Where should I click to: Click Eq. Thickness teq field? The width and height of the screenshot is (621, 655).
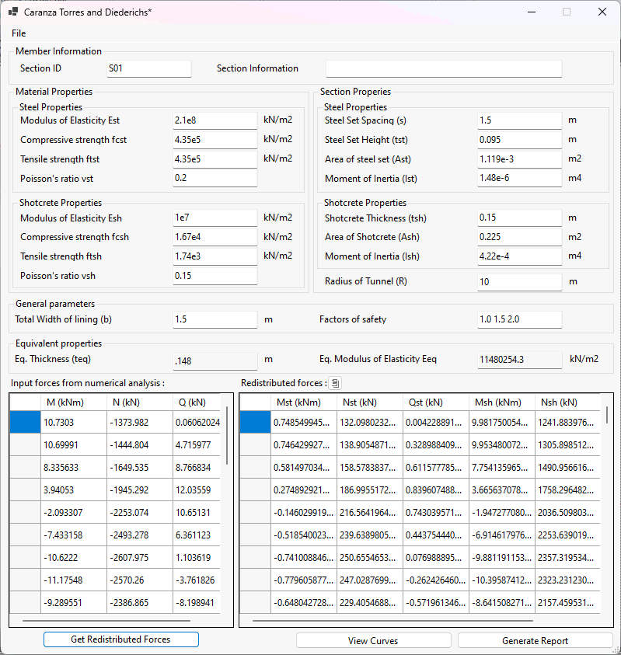coord(215,361)
